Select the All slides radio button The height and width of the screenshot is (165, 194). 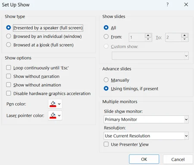(106, 27)
